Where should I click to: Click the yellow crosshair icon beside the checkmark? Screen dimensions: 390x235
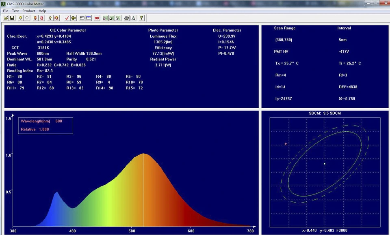click(74, 18)
